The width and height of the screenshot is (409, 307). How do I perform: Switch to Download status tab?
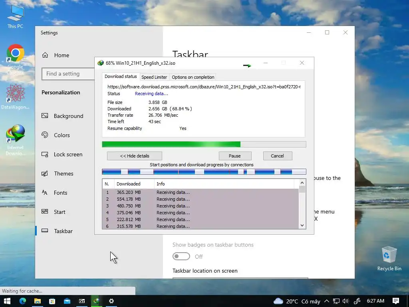pyautogui.click(x=121, y=76)
